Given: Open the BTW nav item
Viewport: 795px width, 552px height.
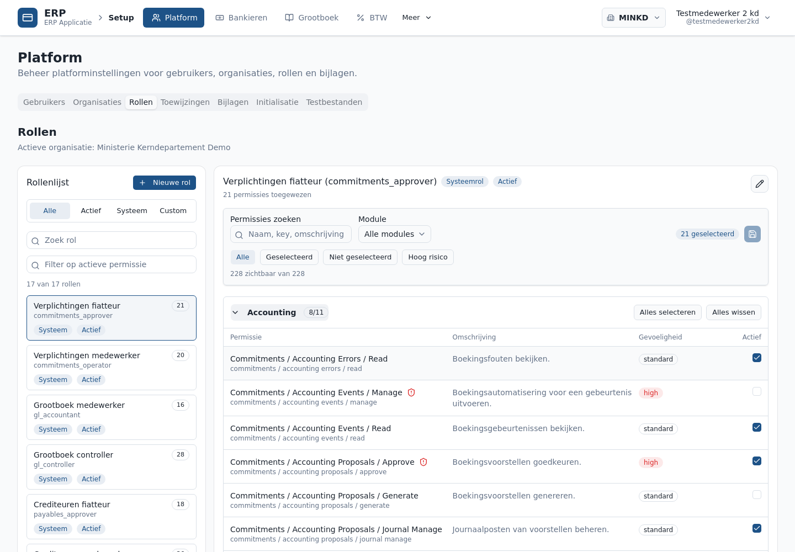Looking at the screenshot, I should tap(372, 18).
